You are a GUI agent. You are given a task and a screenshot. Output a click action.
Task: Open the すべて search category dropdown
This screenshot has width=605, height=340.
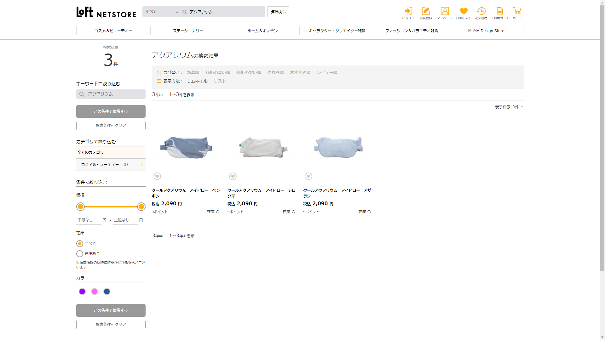[x=161, y=12]
